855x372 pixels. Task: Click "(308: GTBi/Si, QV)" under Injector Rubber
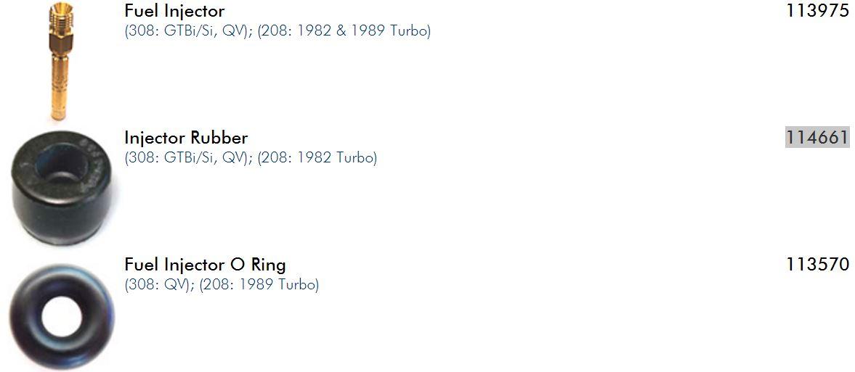188,157
